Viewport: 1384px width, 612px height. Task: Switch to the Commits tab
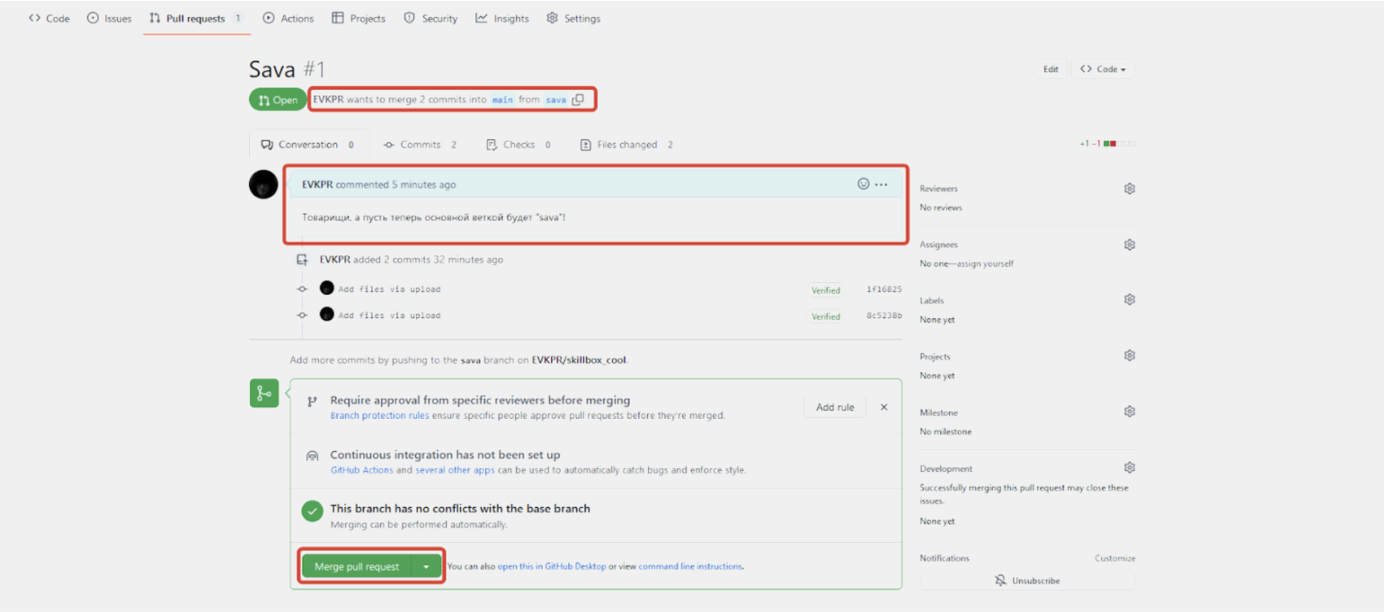(420, 145)
